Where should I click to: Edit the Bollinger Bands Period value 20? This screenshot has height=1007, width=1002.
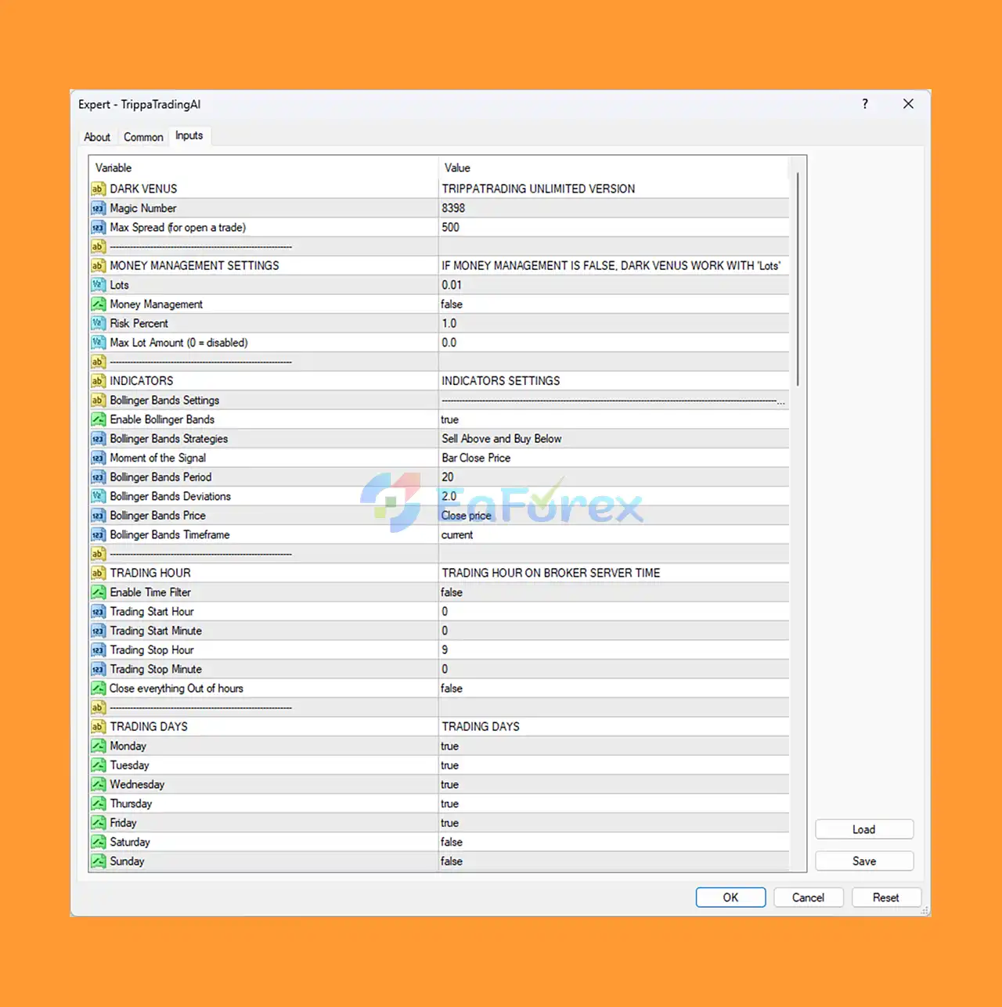tap(614, 477)
